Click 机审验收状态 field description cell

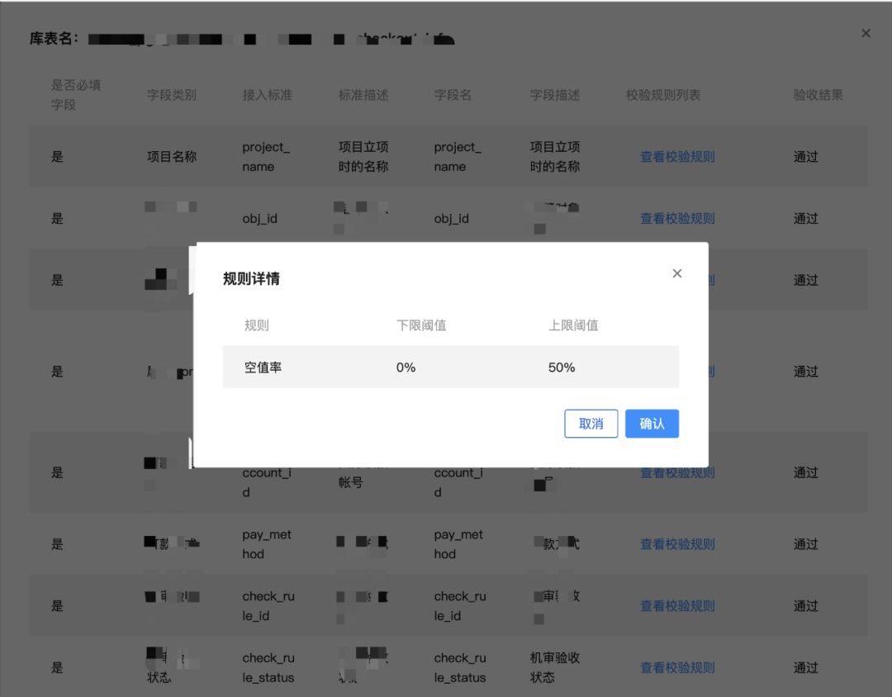(x=555, y=667)
